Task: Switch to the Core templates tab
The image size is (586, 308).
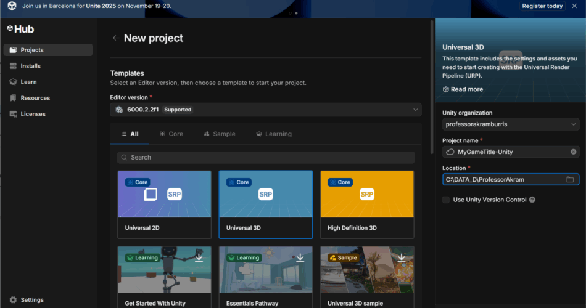Action: [171, 134]
